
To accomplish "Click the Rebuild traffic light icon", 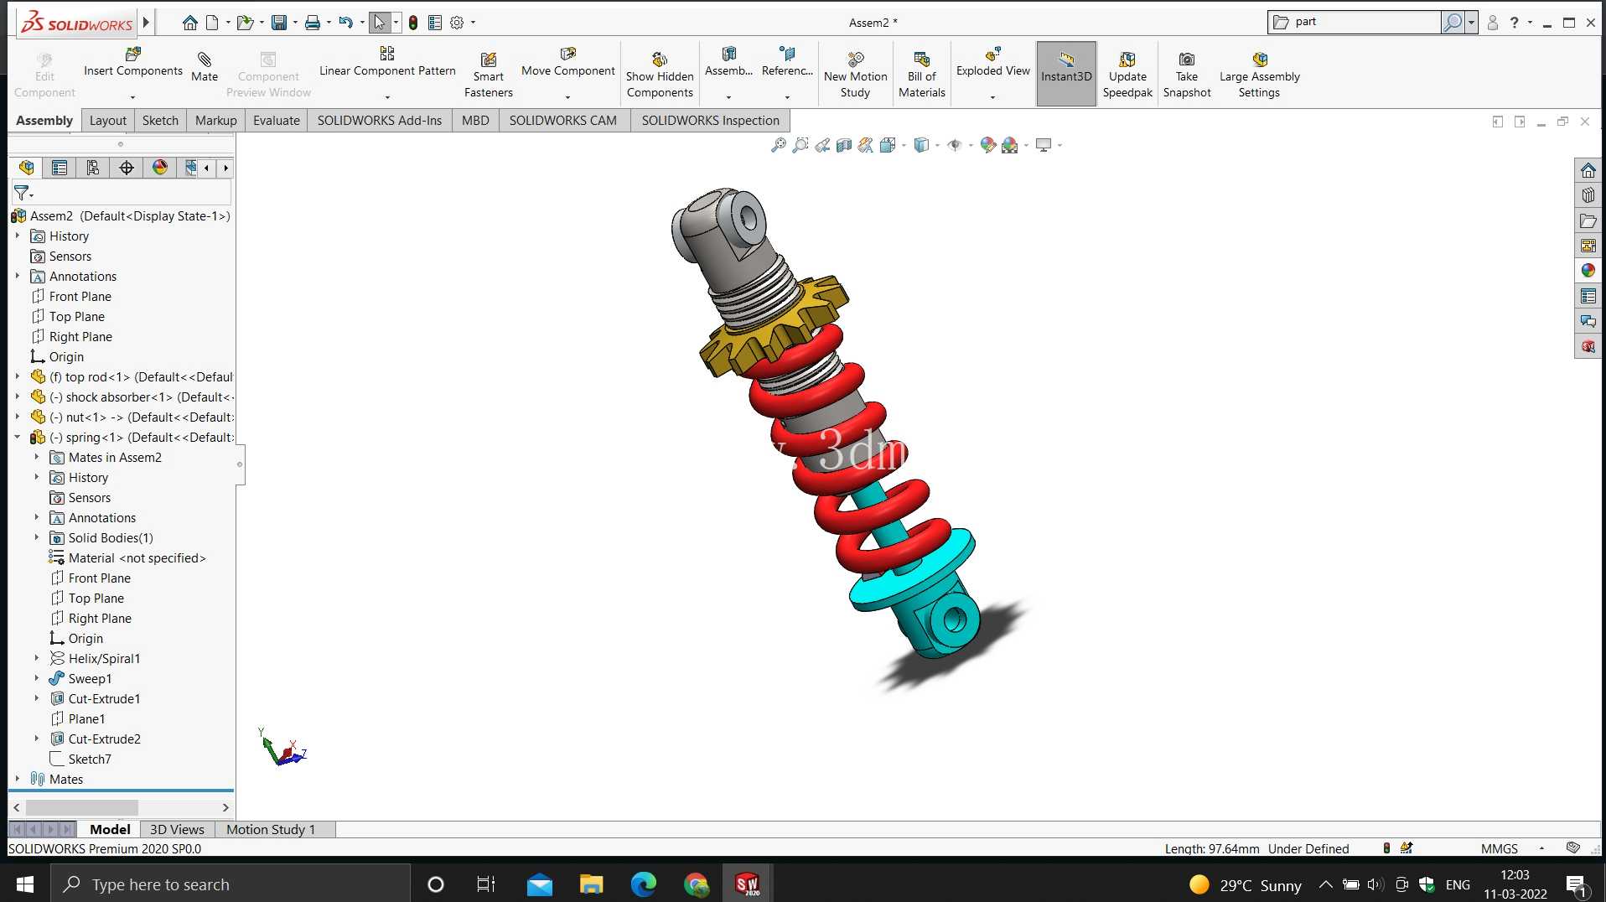I will coord(413,23).
